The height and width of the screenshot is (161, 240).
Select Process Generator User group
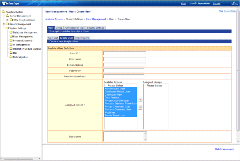pos(121,110)
